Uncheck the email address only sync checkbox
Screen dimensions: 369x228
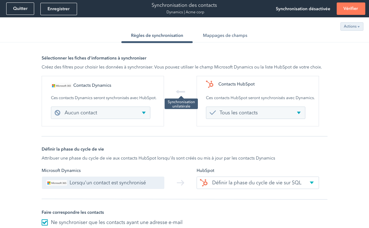pyautogui.click(x=45, y=222)
